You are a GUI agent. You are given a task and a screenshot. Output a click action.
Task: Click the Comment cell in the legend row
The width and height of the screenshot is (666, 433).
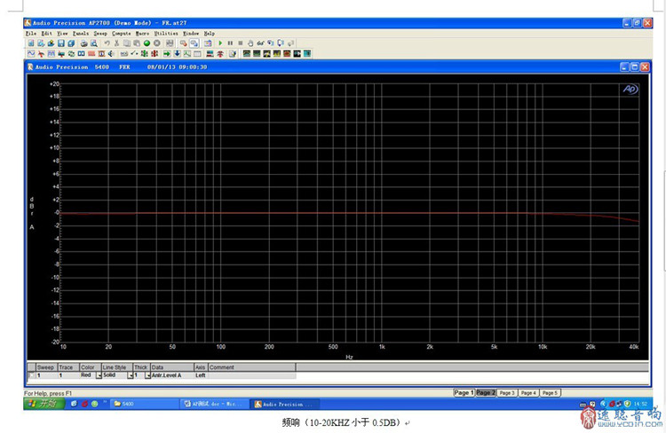pos(250,375)
